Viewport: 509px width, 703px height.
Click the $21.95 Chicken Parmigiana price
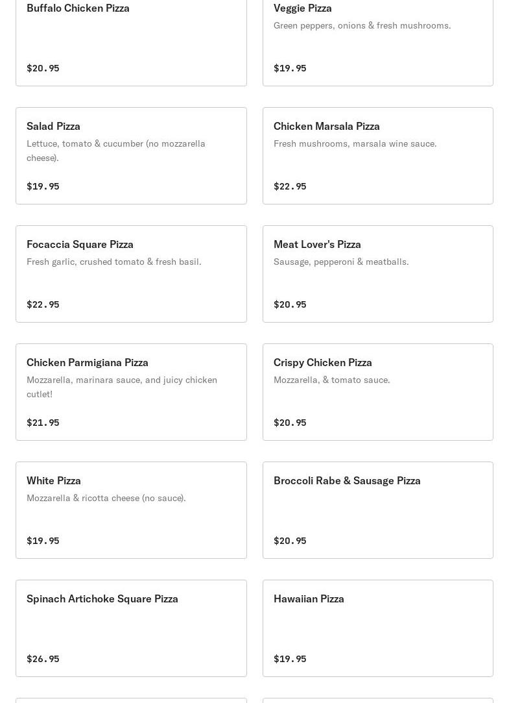click(x=43, y=423)
